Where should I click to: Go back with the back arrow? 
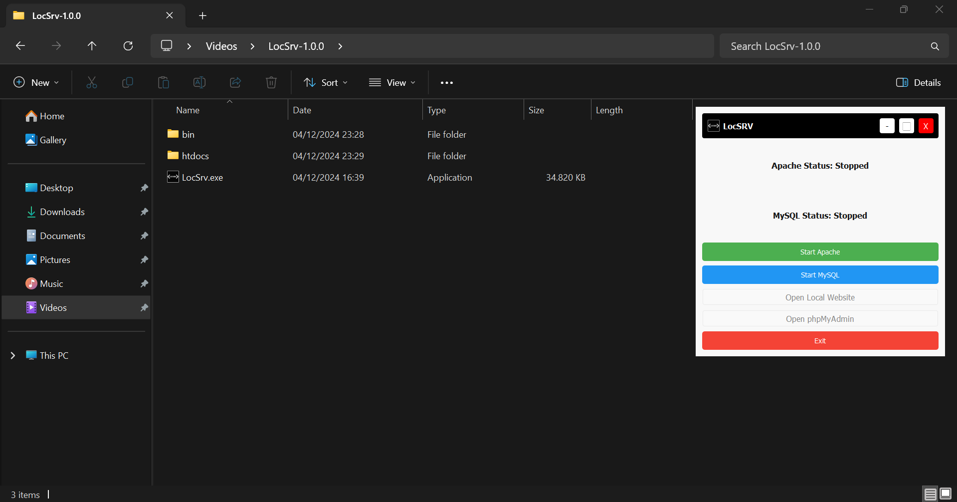tap(20, 46)
